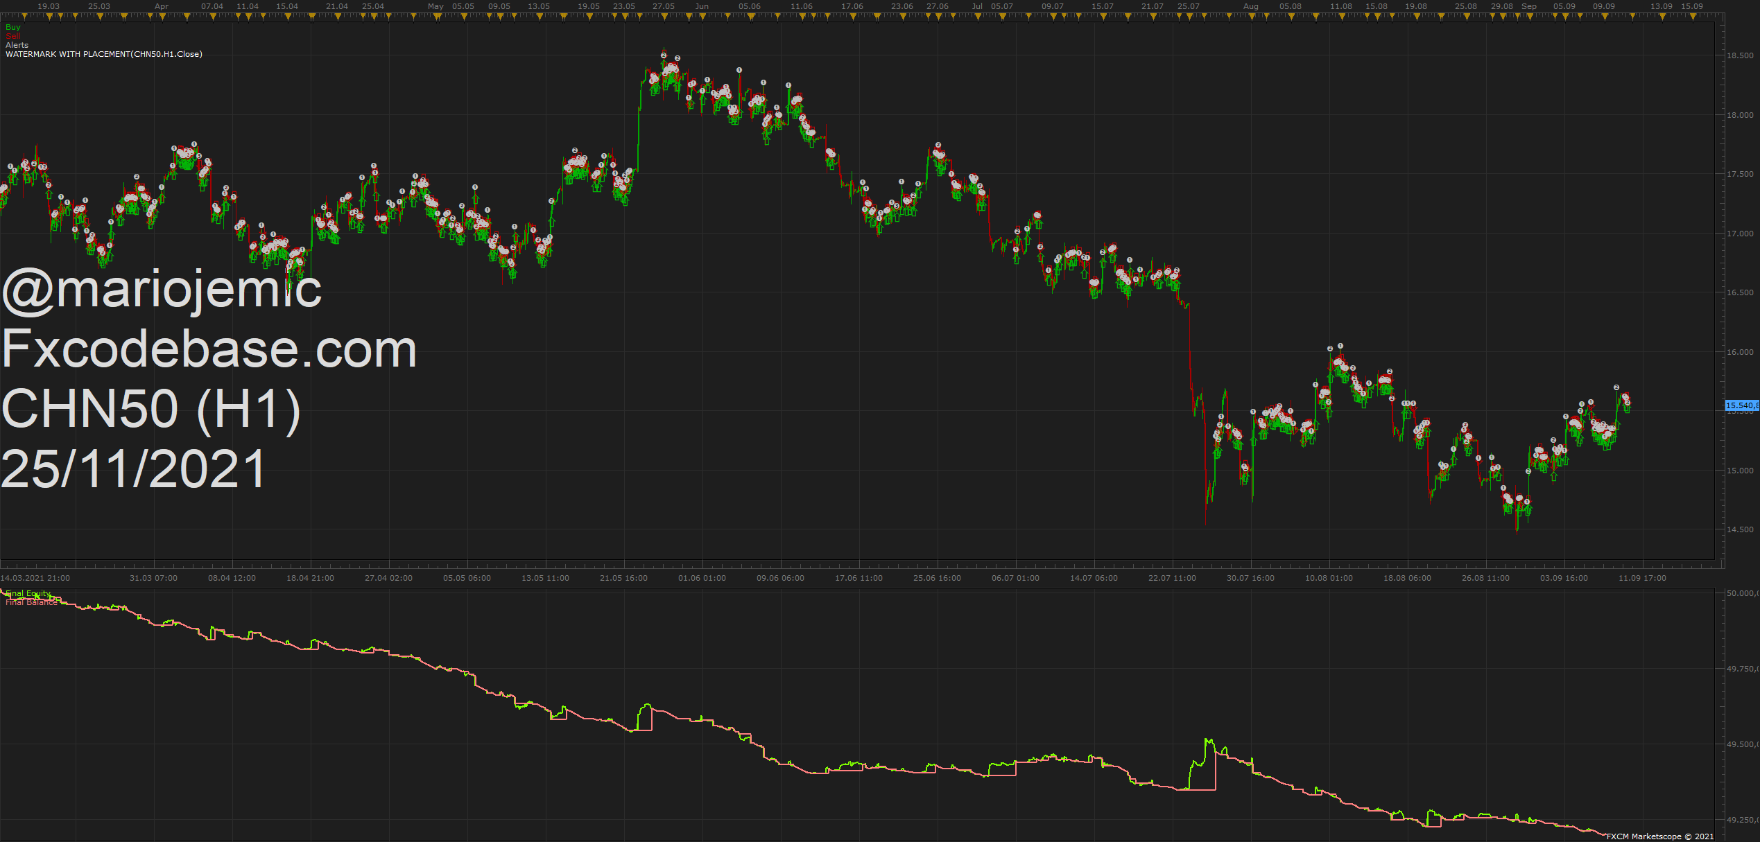Image resolution: width=1760 pixels, height=842 pixels.
Task: Click the 08.04 12:00 time label
Action: [x=232, y=578]
